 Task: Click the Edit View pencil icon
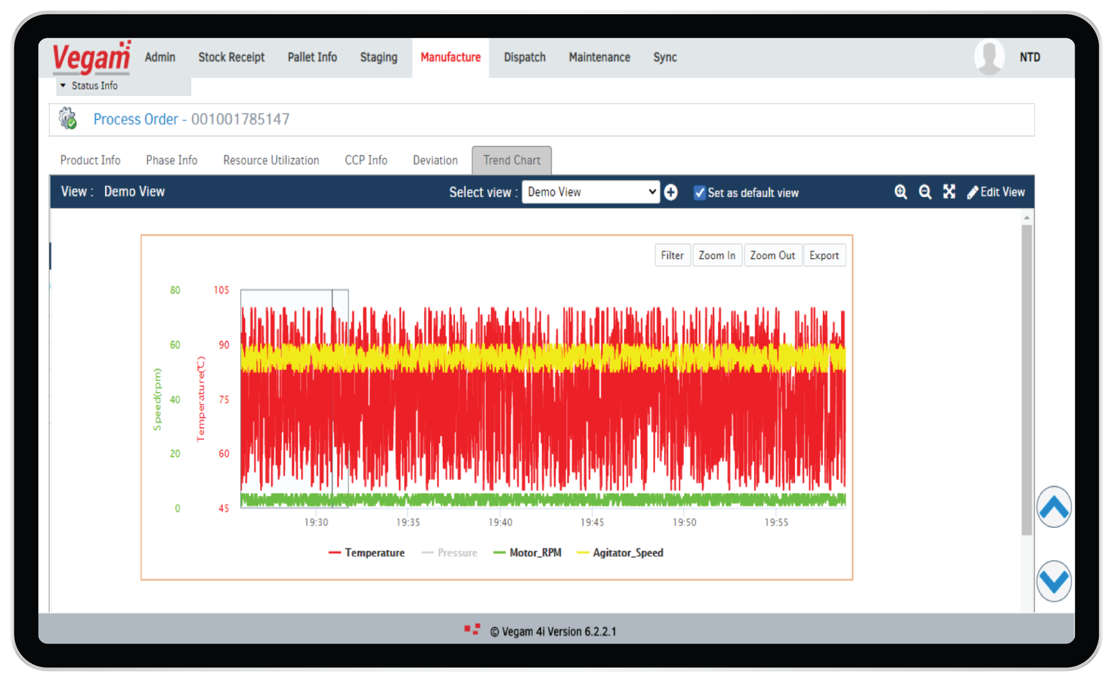972,192
